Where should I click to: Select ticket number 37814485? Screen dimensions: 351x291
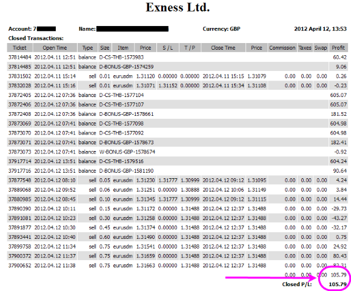19,67
